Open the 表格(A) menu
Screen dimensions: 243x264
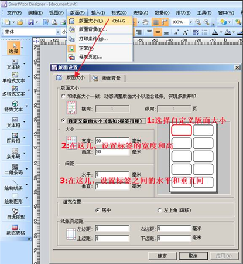pos(141,13)
